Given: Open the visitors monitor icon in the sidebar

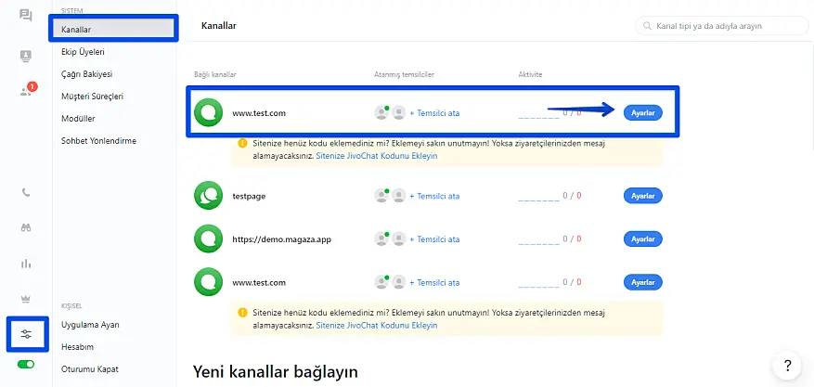Looking at the screenshot, I should click(25, 56).
